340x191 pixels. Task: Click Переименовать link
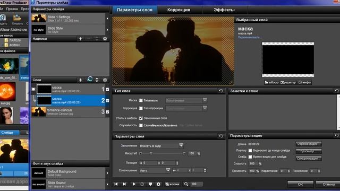click(x=249, y=37)
